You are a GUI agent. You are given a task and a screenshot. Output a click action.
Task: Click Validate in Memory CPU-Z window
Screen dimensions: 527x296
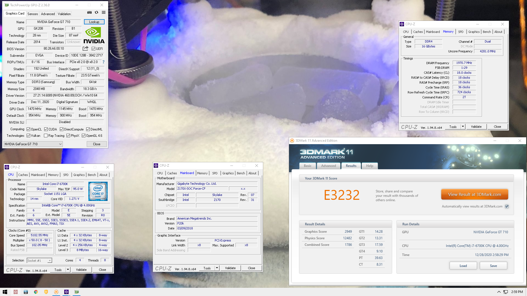click(x=476, y=127)
